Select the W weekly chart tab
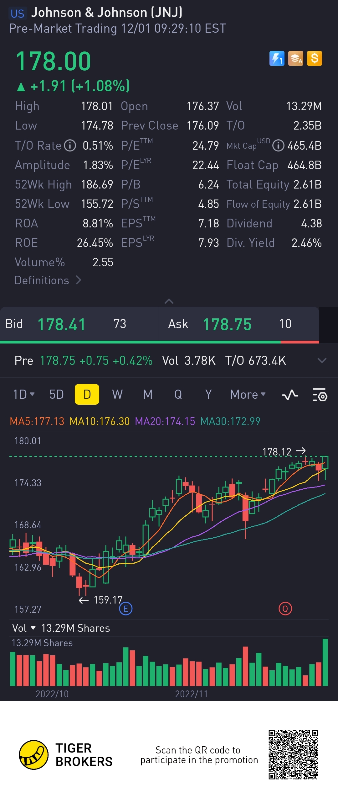The image size is (338, 809). (x=117, y=394)
